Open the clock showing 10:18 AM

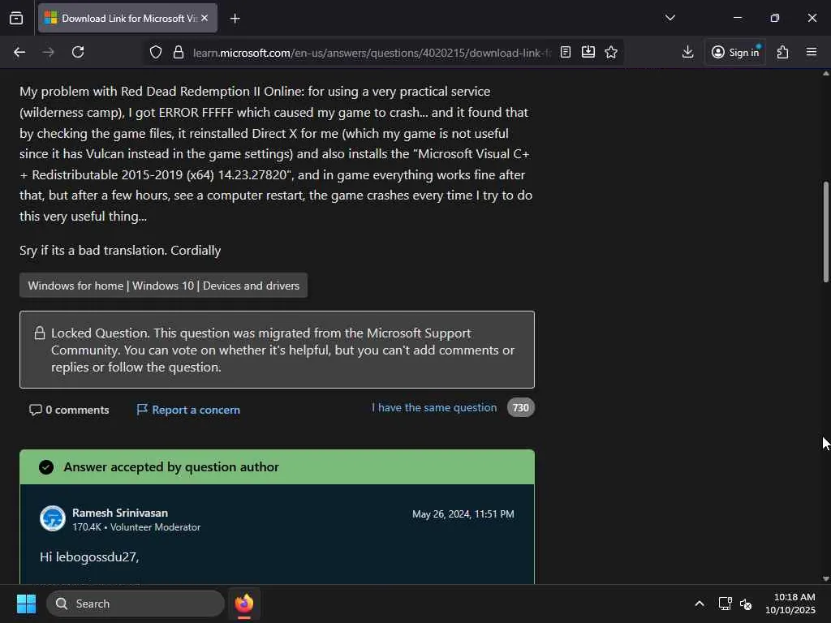790,604
